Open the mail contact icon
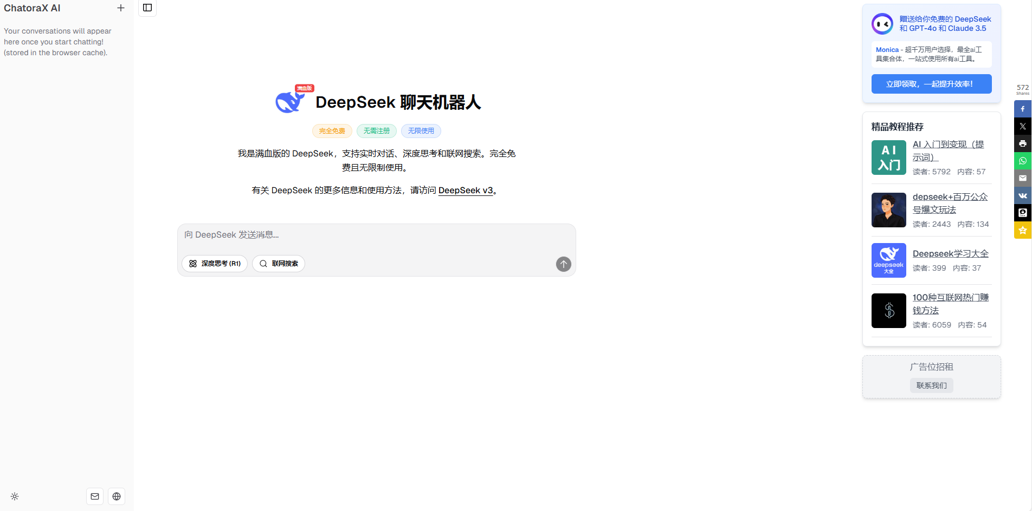 click(95, 496)
